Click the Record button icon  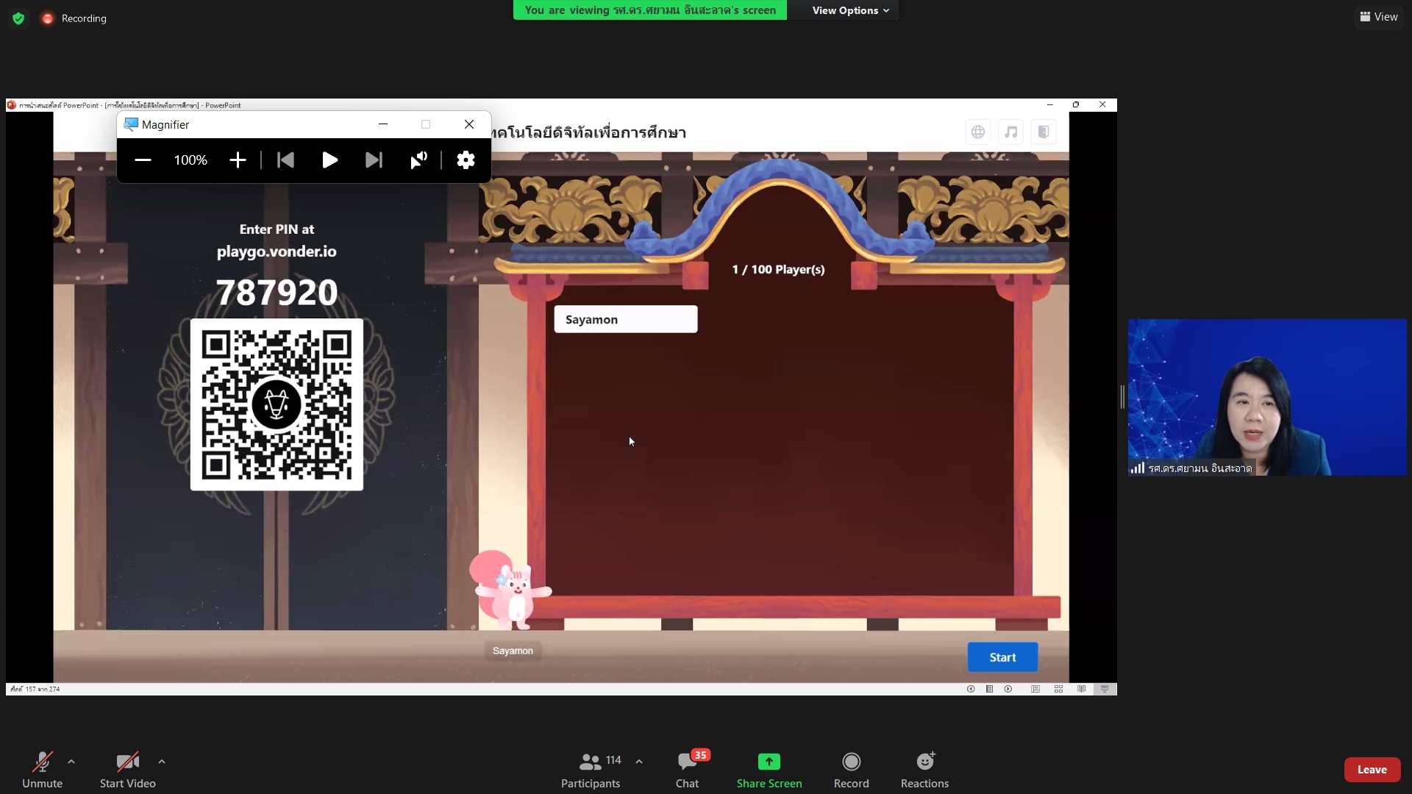(x=851, y=762)
